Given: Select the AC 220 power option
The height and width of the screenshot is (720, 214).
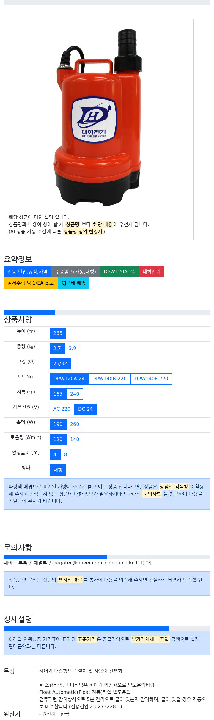Looking at the screenshot, I should 62,409.
